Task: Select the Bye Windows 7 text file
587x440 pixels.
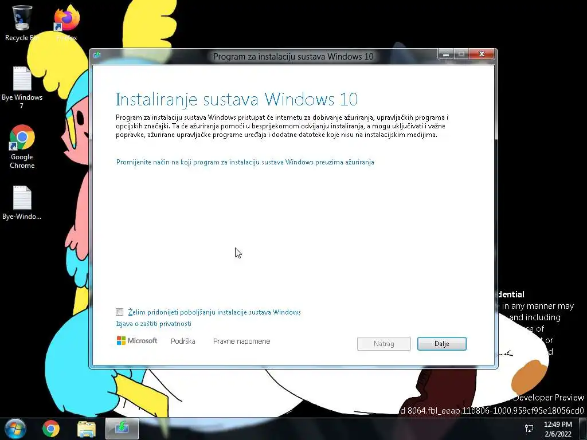Action: coord(22,88)
